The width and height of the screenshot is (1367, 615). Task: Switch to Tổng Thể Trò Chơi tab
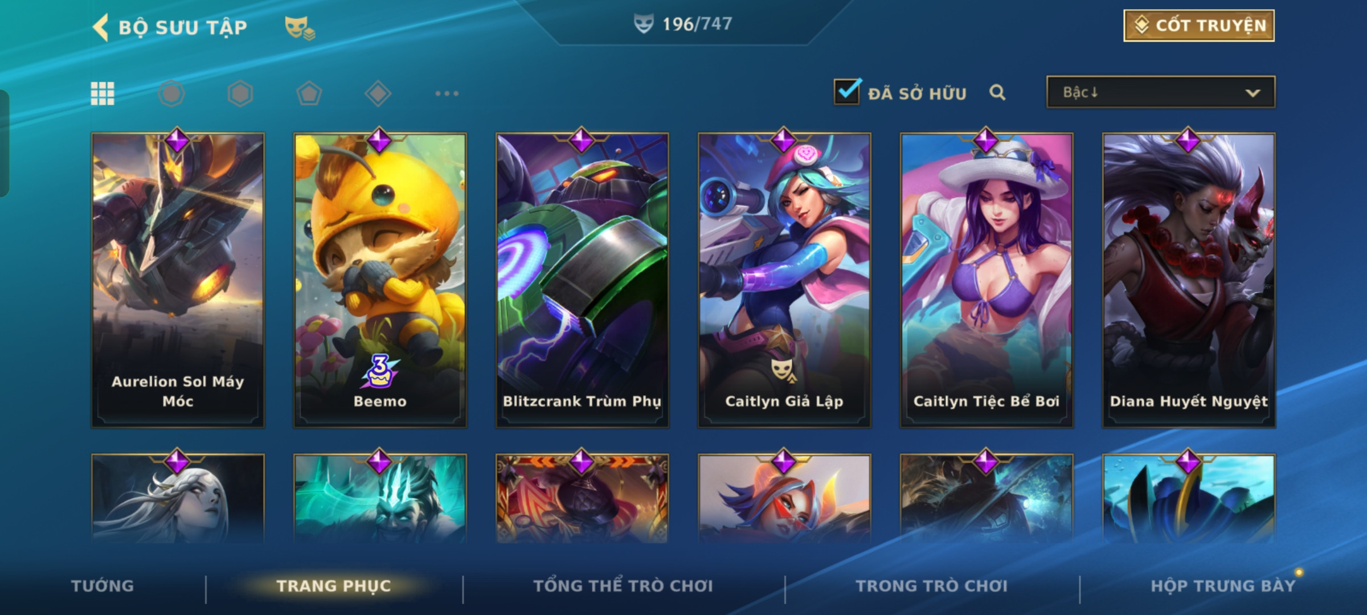pos(623,586)
